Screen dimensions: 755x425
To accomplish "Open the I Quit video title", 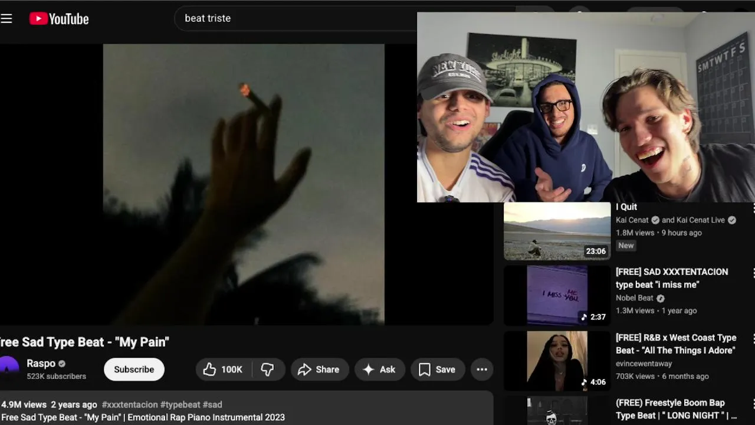I will (x=626, y=207).
